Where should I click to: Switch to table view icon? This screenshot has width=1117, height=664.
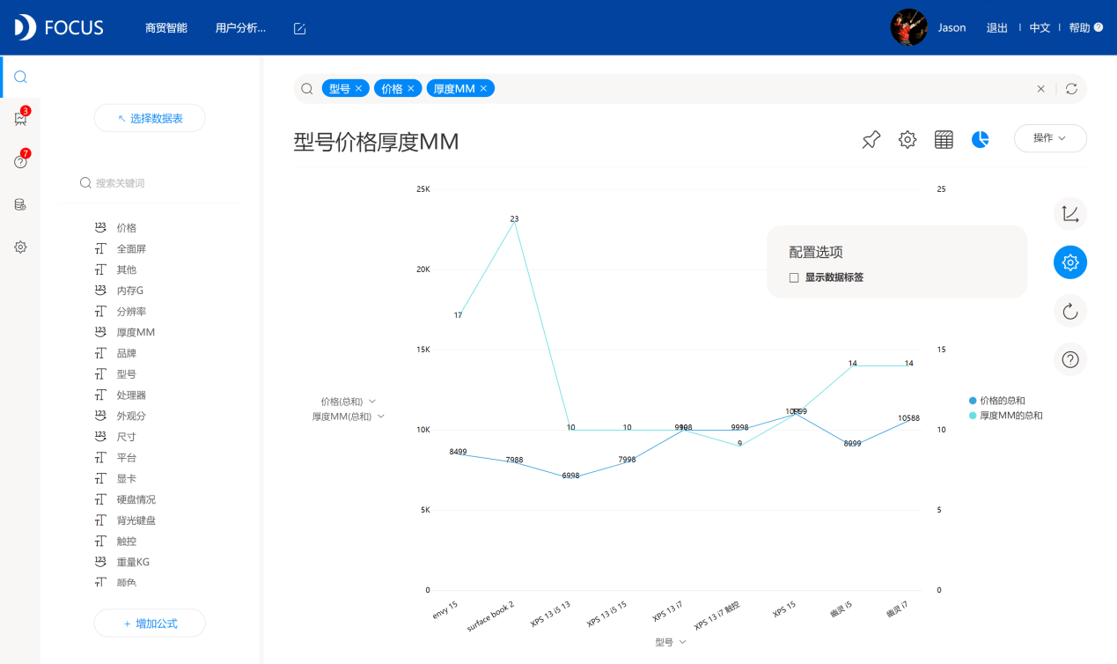(x=944, y=139)
